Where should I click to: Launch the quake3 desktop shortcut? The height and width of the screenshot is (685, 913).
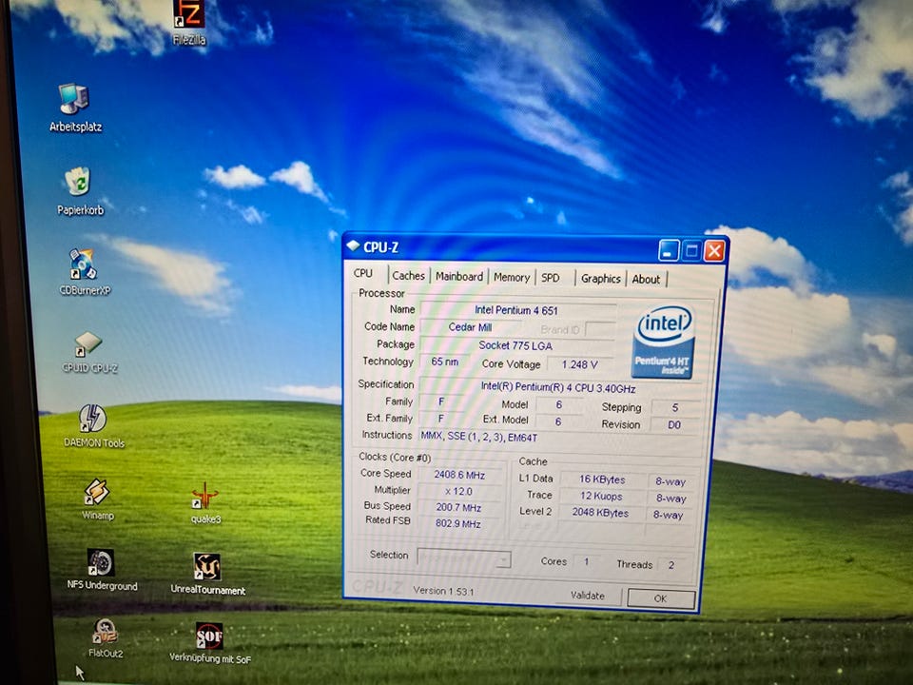pos(205,503)
